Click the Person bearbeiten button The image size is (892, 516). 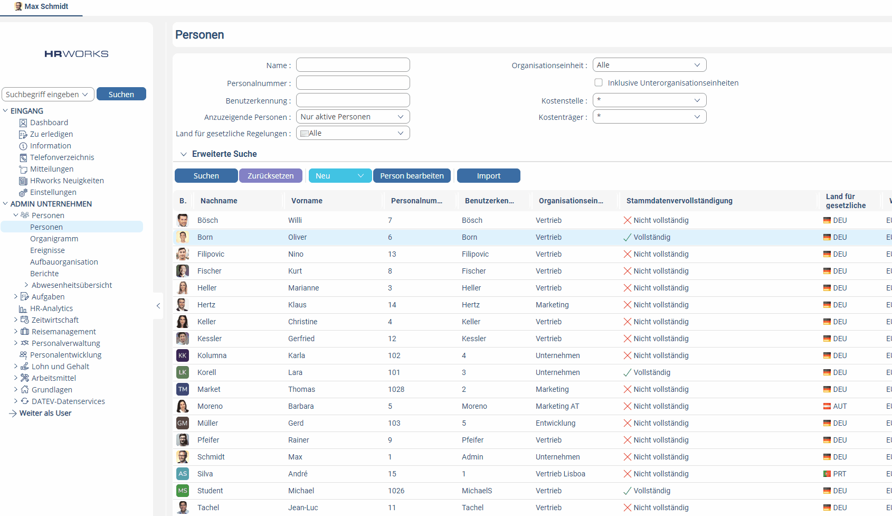click(412, 176)
